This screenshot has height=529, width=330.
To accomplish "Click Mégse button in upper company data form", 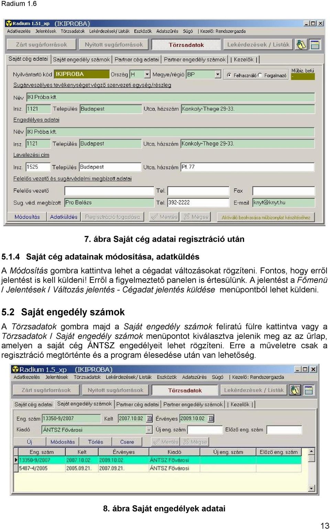I will 196,217.
